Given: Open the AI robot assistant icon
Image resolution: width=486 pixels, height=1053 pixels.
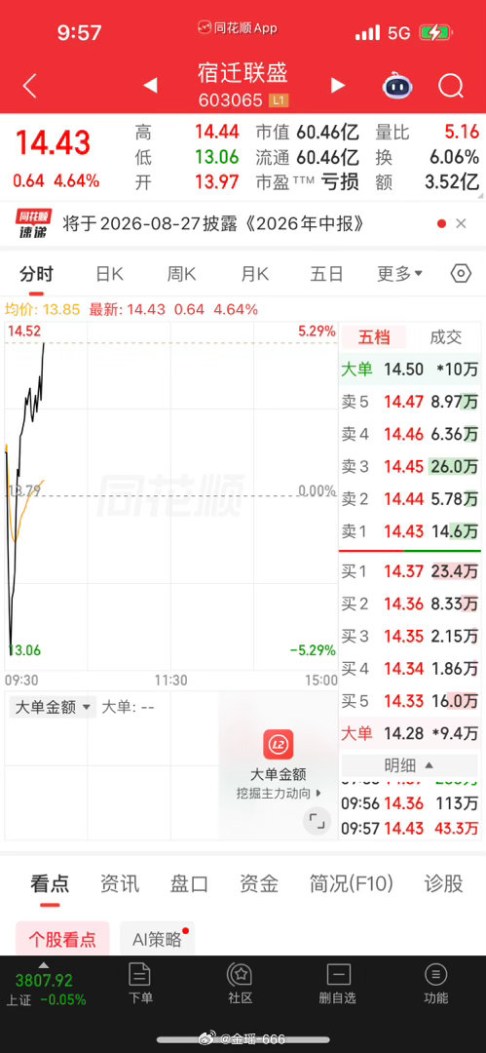Looking at the screenshot, I should coord(397,86).
